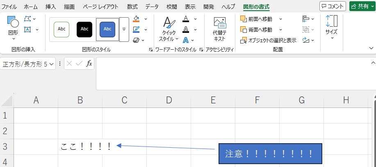Open オブジェクトの選択と表示 pane
Image resolution: width=376 pixels, height=167 pixels.
click(x=268, y=40)
